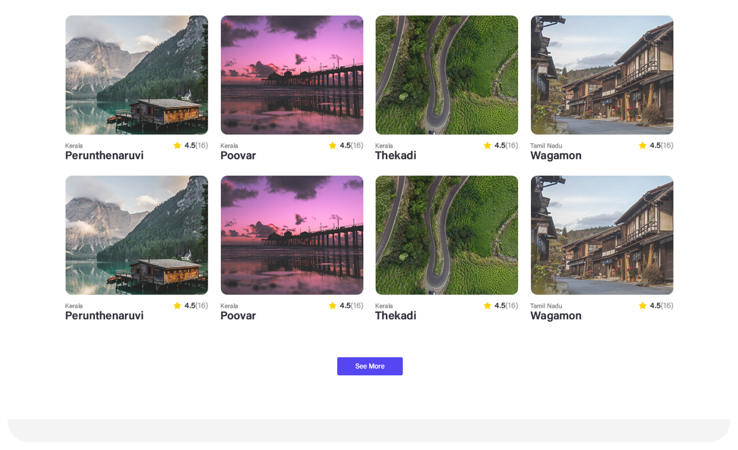Click the bottom-row Wagamon title

pos(556,315)
